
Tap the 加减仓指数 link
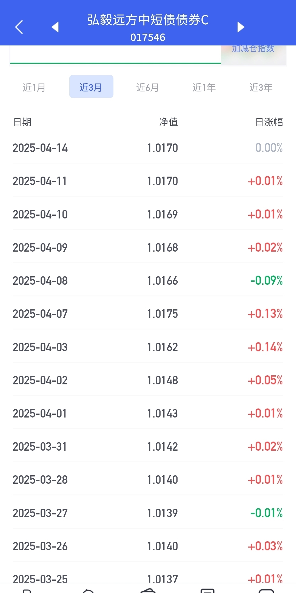click(253, 49)
